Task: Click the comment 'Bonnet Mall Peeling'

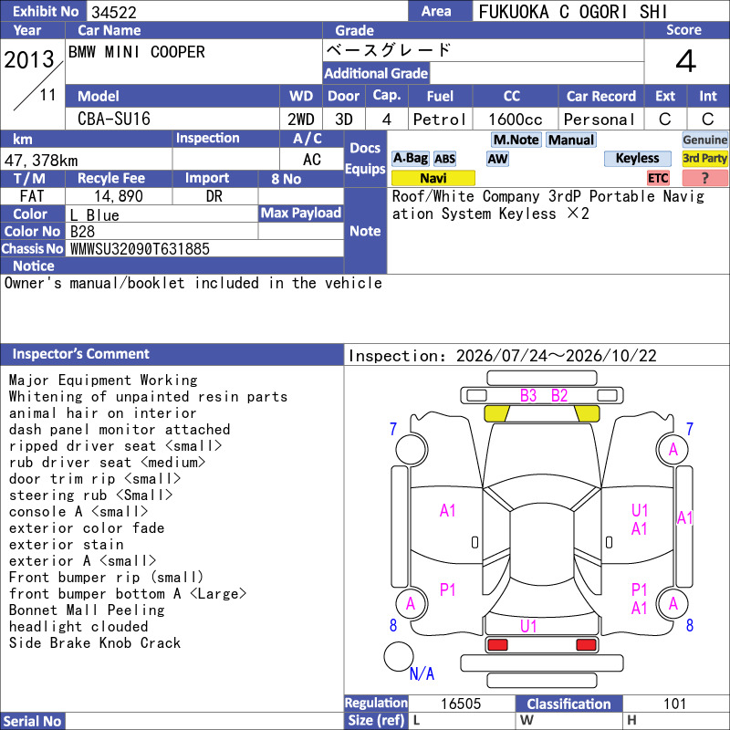Action: [87, 610]
